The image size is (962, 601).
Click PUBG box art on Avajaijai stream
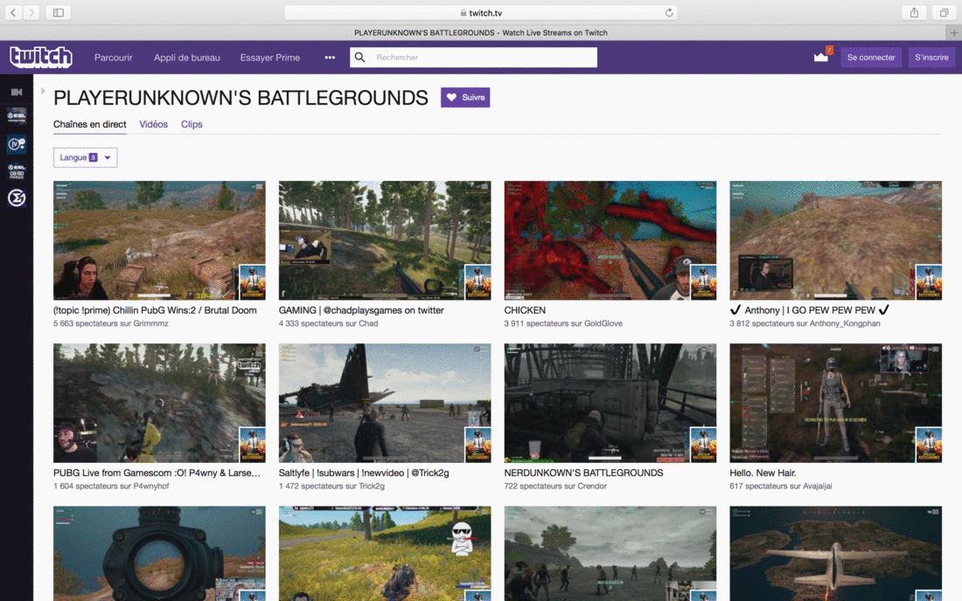click(x=929, y=445)
